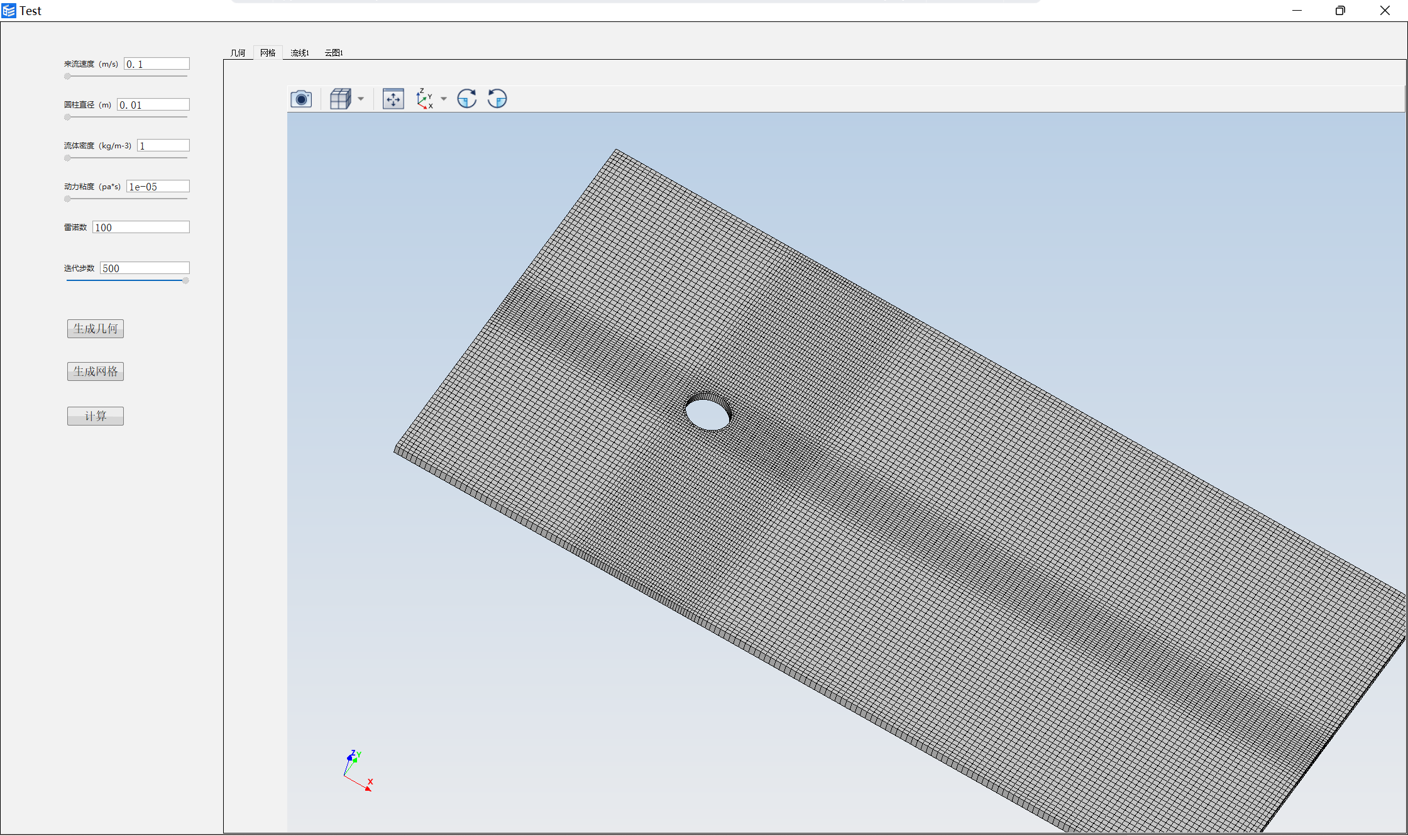Switch to the 网格 tab
This screenshot has height=836, width=1408.
click(268, 53)
